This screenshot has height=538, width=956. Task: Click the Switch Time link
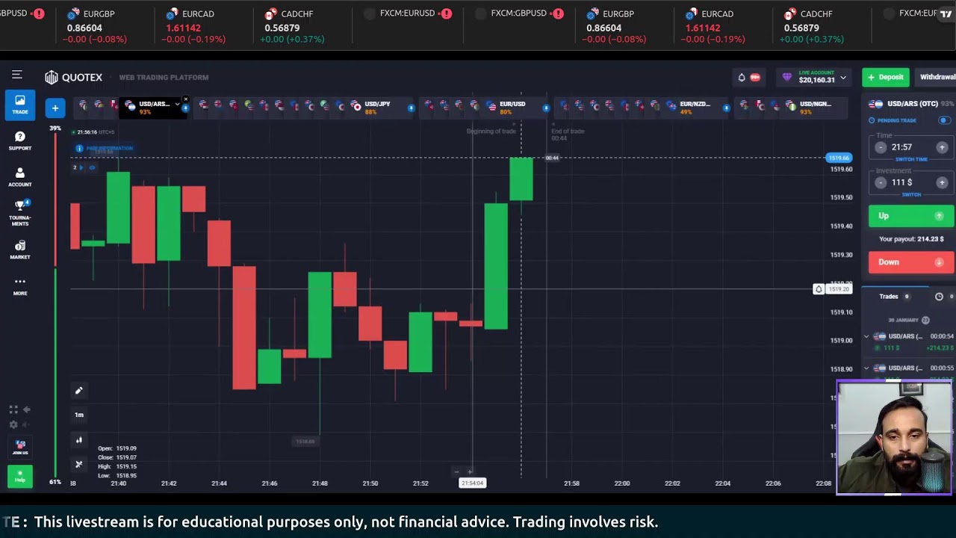click(x=911, y=159)
